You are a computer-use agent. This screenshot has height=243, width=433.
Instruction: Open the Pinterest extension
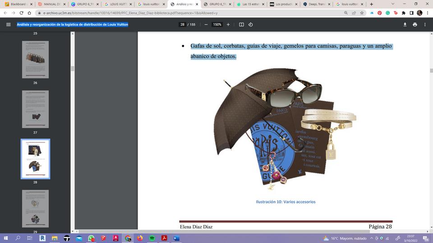[x=380, y=13]
